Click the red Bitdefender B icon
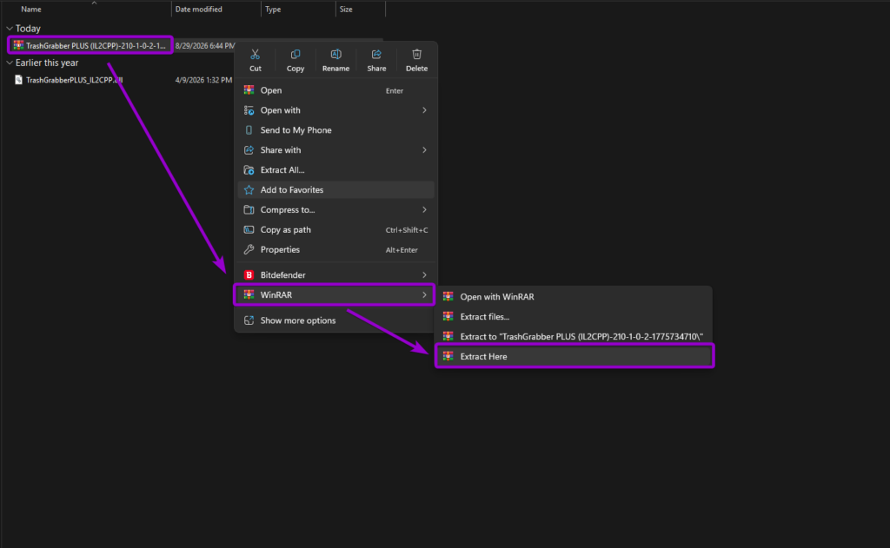The height and width of the screenshot is (548, 890). (249, 274)
